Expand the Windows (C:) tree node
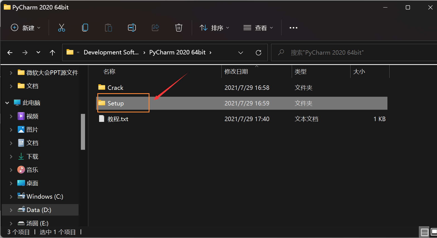The width and height of the screenshot is (437, 238). 11,196
